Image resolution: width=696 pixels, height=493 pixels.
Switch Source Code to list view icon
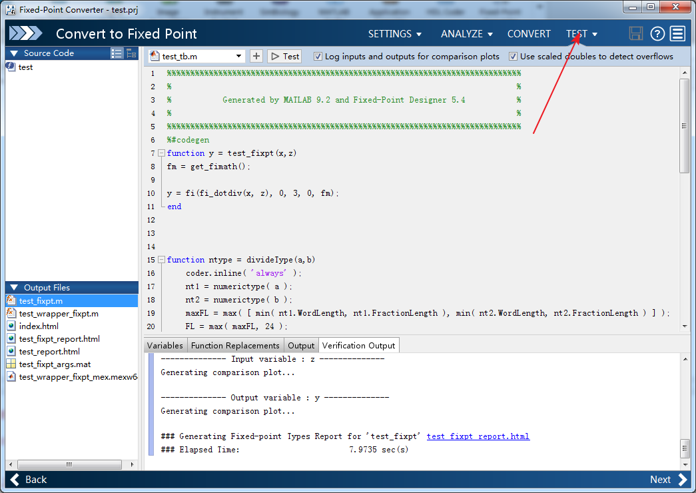pos(117,53)
